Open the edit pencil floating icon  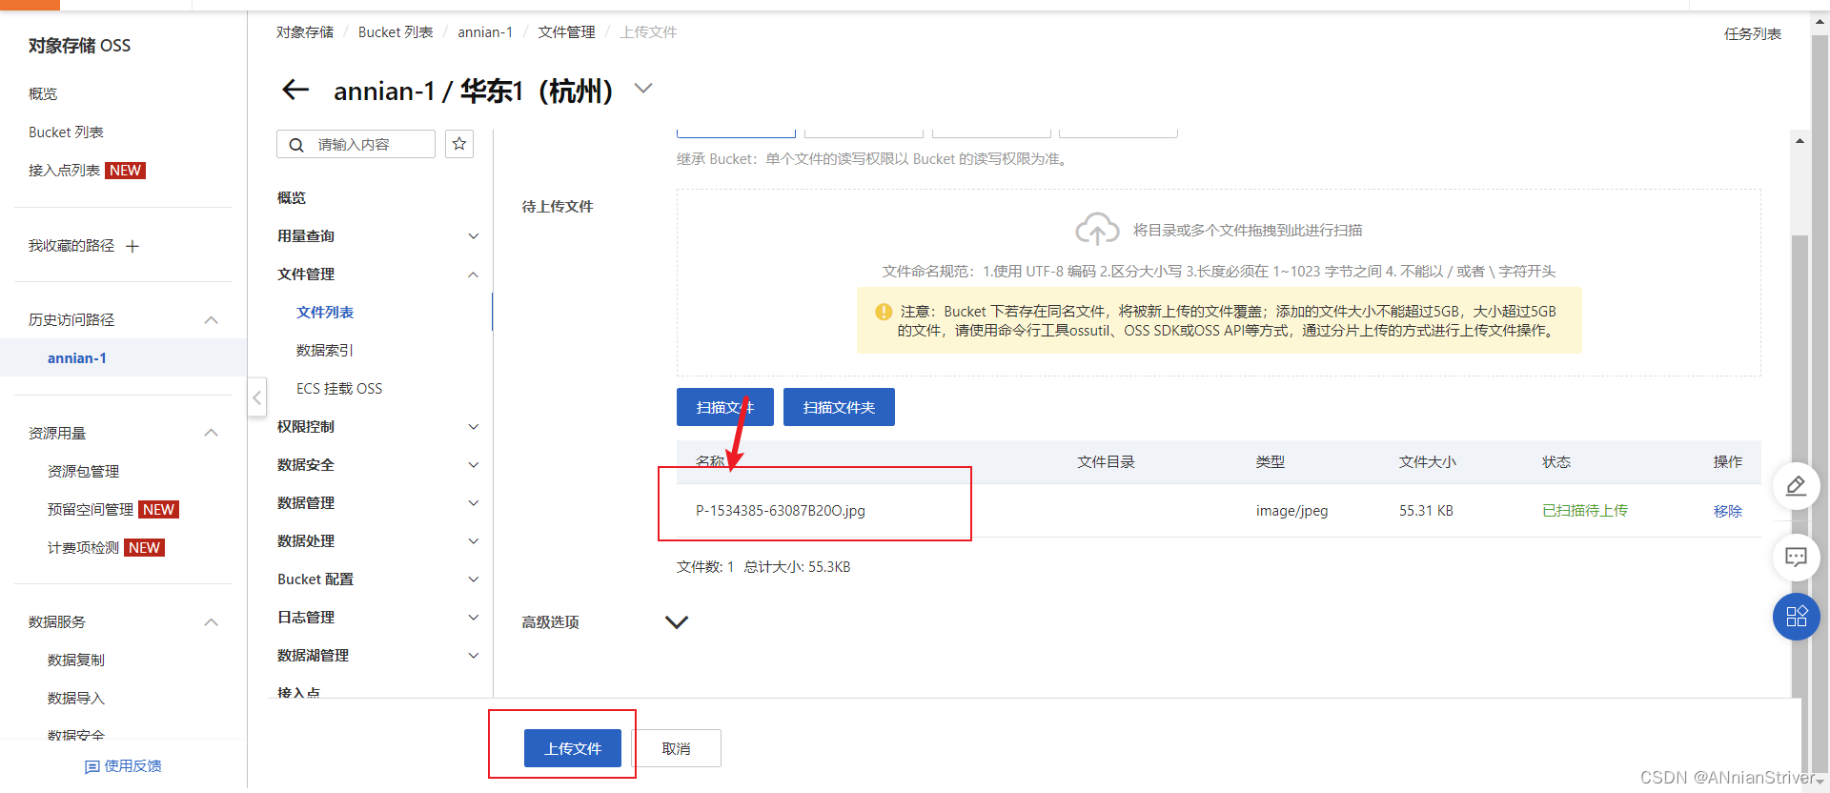click(x=1796, y=486)
